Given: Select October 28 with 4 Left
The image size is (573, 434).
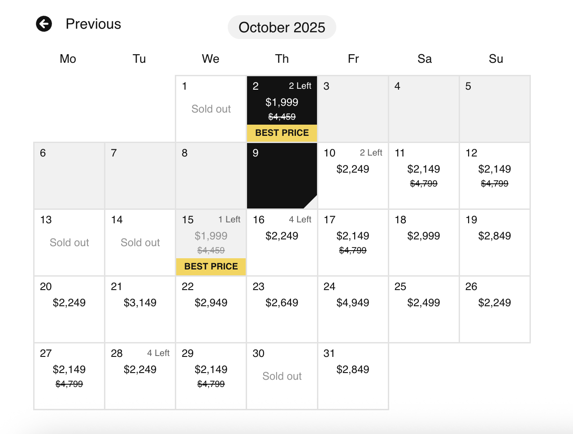Looking at the screenshot, I should click(x=140, y=376).
